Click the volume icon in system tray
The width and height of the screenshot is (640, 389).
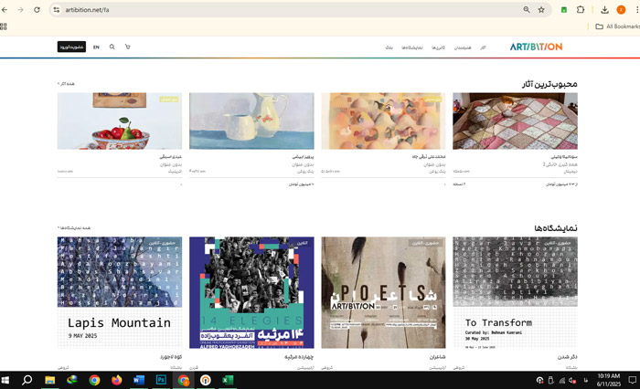[x=572, y=381]
